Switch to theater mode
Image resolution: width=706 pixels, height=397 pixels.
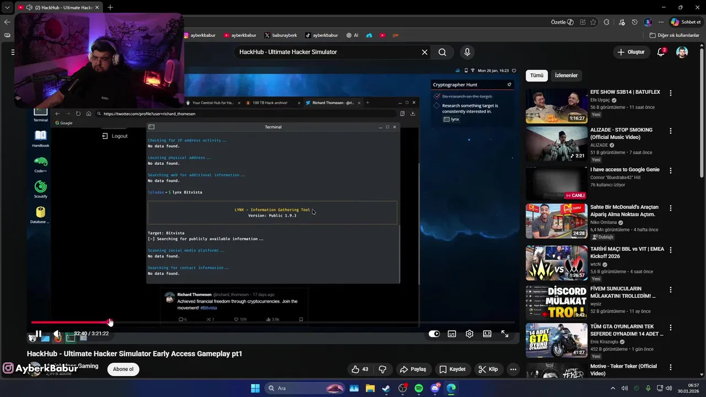click(x=487, y=334)
